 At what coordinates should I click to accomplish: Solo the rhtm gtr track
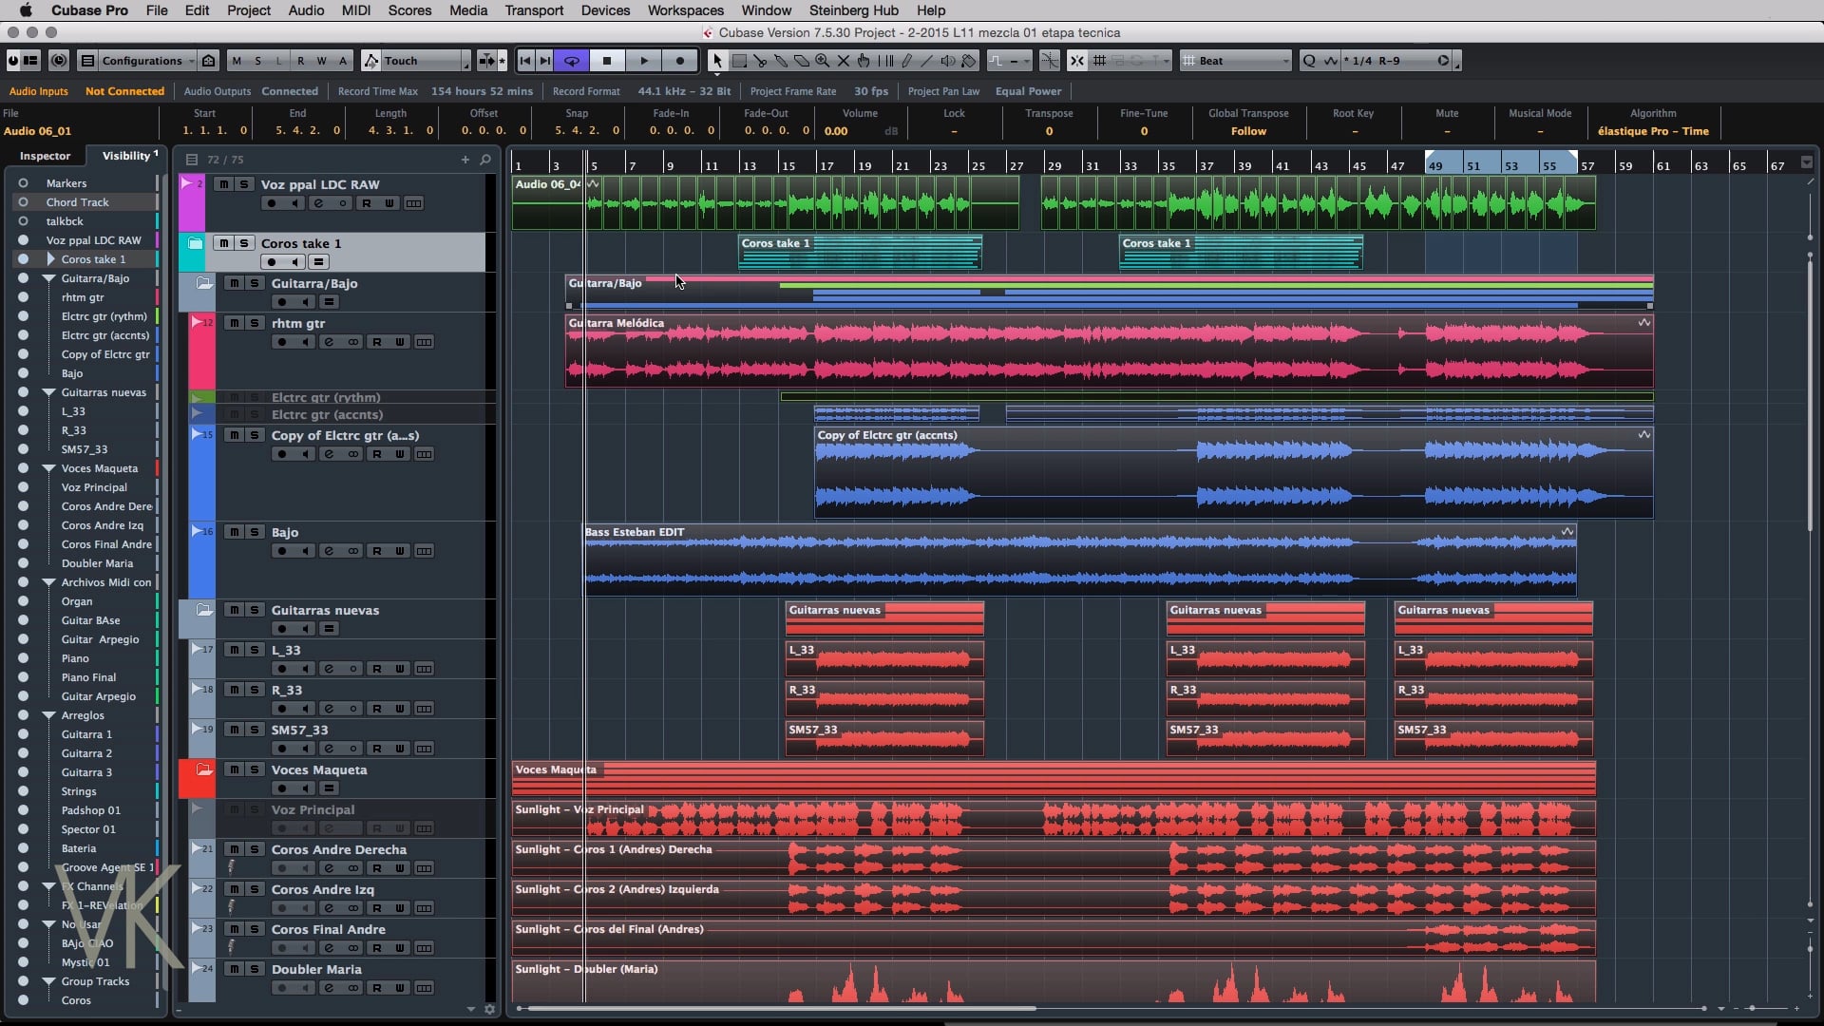[x=254, y=323]
